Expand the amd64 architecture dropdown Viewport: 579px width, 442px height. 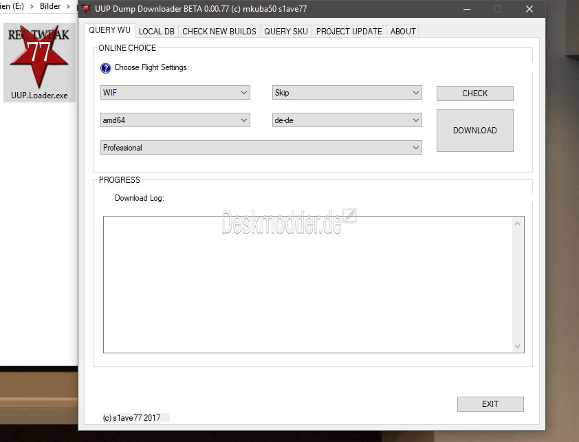(175, 120)
